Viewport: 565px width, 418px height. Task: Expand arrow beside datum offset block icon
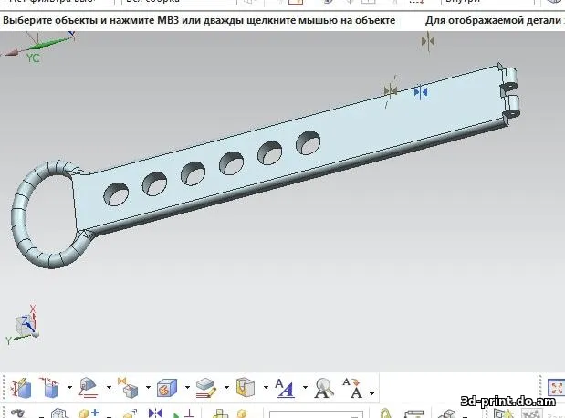tap(69, 388)
